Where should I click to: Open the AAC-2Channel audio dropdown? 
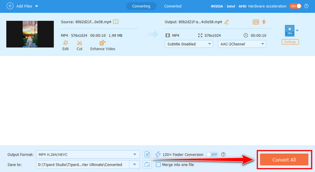click(242, 44)
